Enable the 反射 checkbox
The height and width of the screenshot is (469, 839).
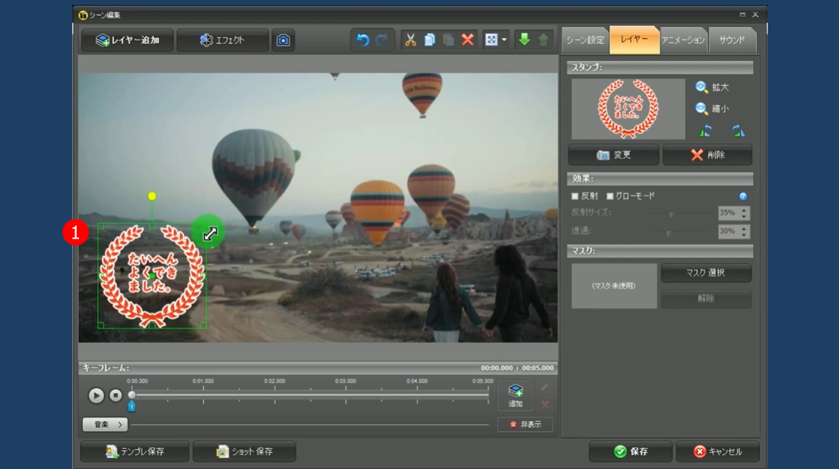[575, 196]
